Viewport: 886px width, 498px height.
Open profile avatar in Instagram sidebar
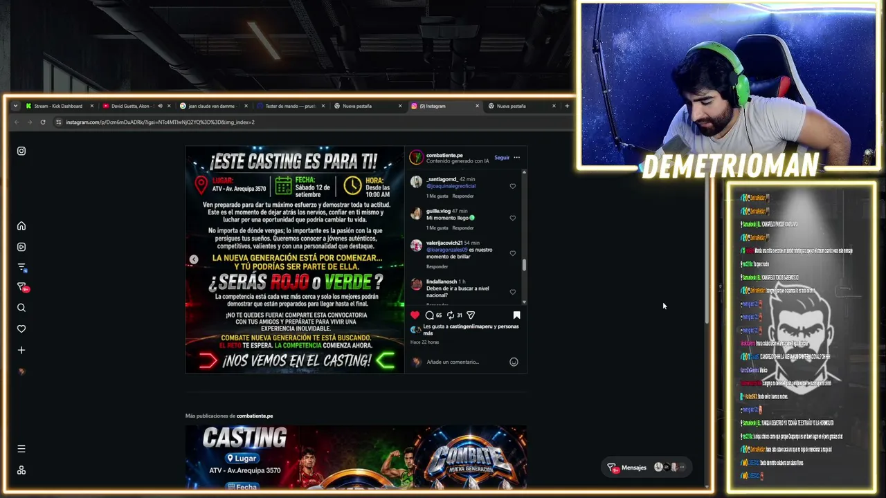(21, 371)
